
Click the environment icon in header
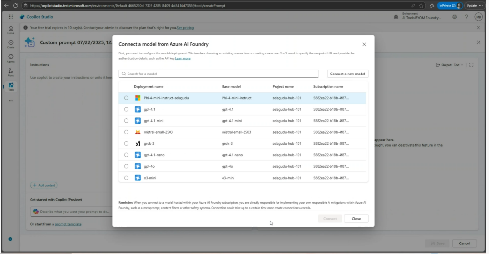click(396, 17)
